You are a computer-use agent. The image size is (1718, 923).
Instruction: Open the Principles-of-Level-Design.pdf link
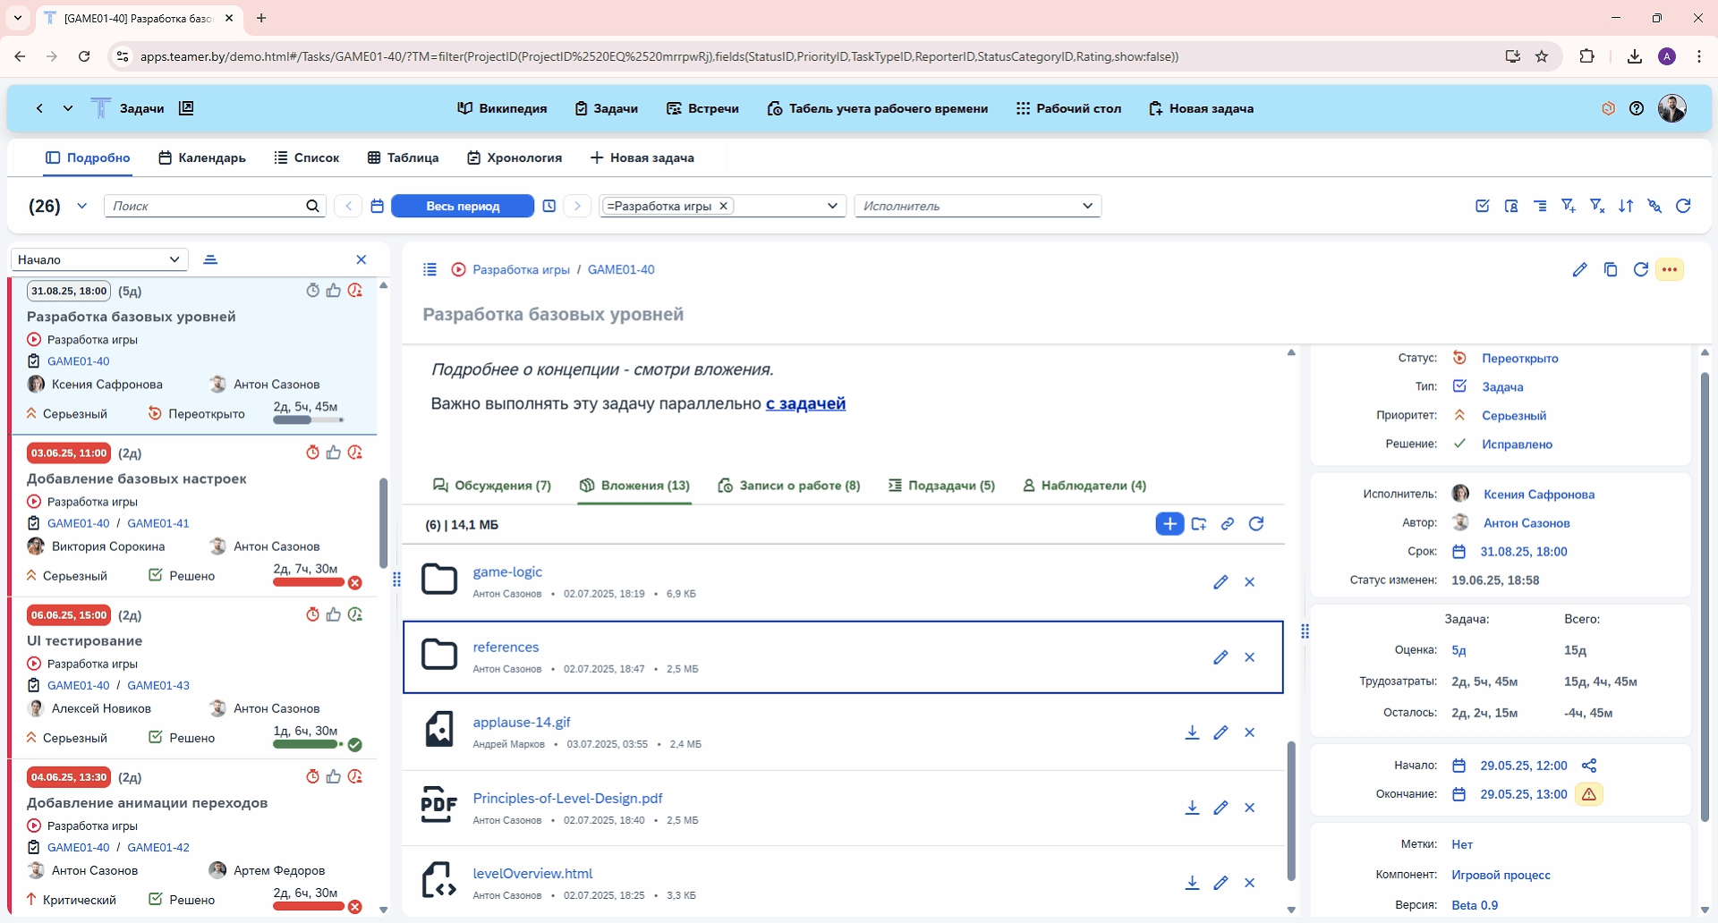[567, 798]
